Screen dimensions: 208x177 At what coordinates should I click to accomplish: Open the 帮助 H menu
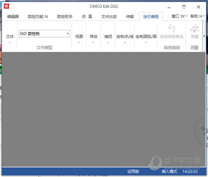[x=198, y=16]
